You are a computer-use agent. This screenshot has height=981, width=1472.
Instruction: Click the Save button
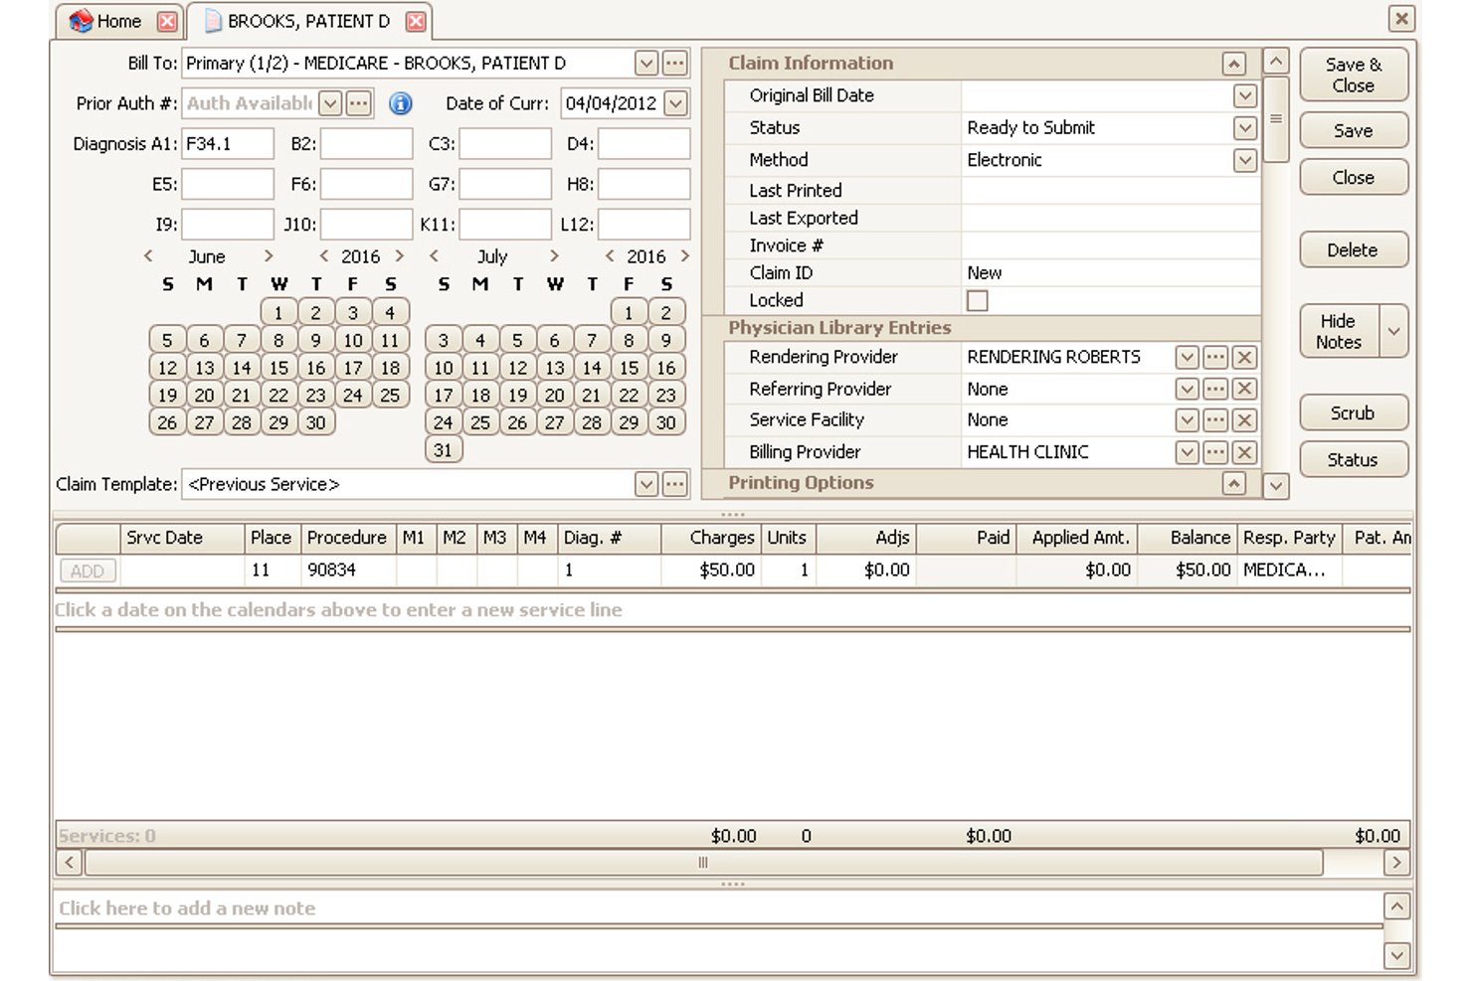tap(1354, 130)
